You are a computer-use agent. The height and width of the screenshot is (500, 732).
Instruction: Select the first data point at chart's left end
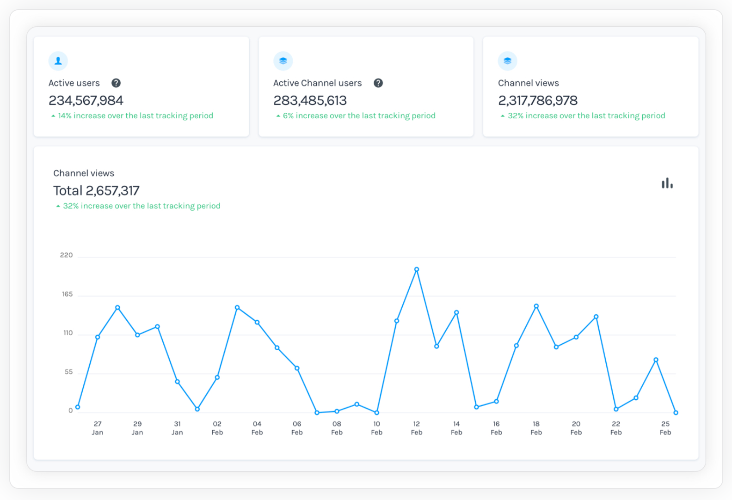click(x=78, y=407)
